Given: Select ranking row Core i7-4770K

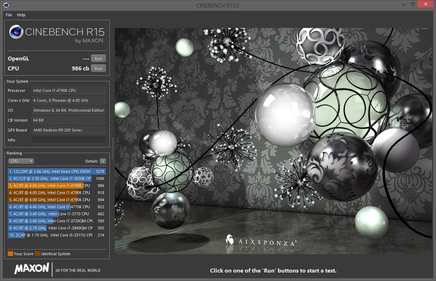Looking at the screenshot, I should (x=57, y=207).
